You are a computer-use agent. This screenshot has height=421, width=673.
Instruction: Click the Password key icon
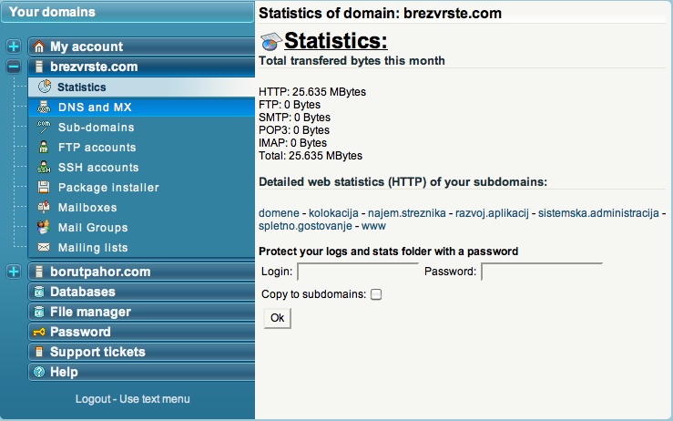tap(38, 332)
